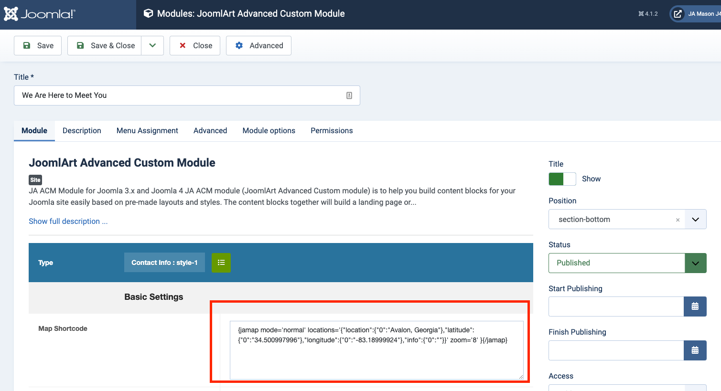The image size is (721, 391).
Task: Click the Show full description link
Action: pos(68,222)
